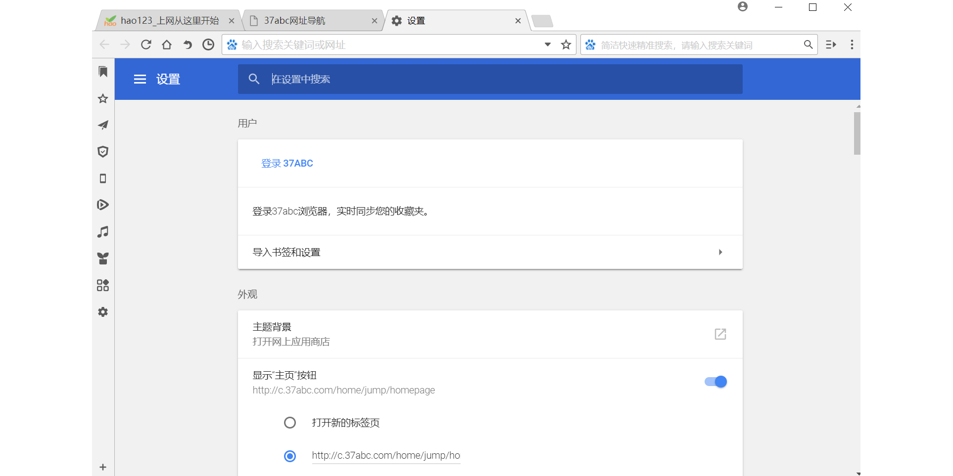Click the undo closed tab arrow
953x476 pixels.
point(188,44)
